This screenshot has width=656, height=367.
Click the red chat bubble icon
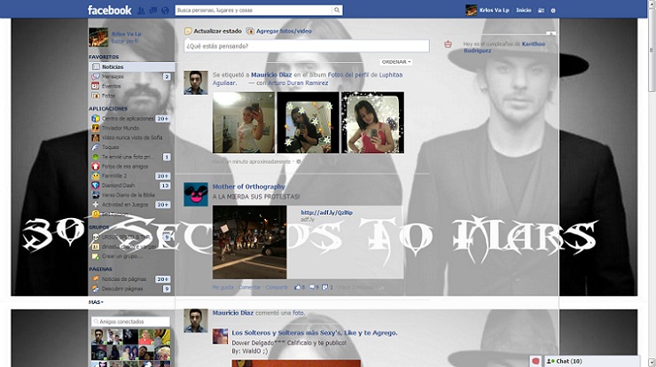pos(535,361)
